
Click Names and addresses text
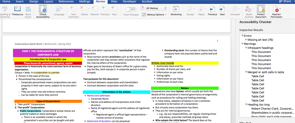click(x=99, y=96)
